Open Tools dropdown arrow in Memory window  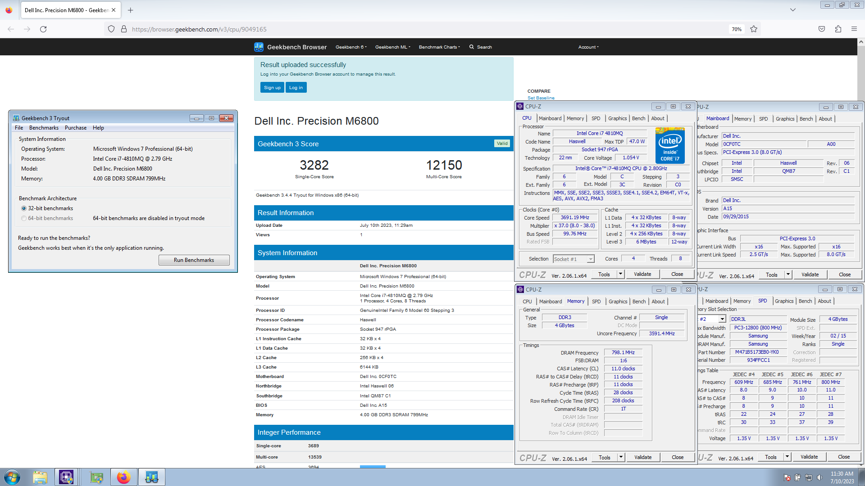coord(621,457)
